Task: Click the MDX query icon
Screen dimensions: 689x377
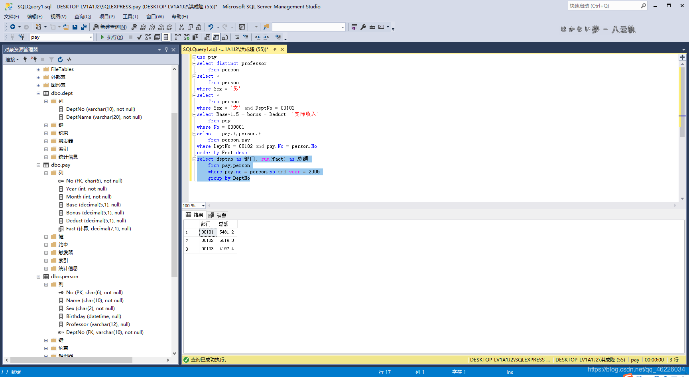Action: tap(143, 27)
